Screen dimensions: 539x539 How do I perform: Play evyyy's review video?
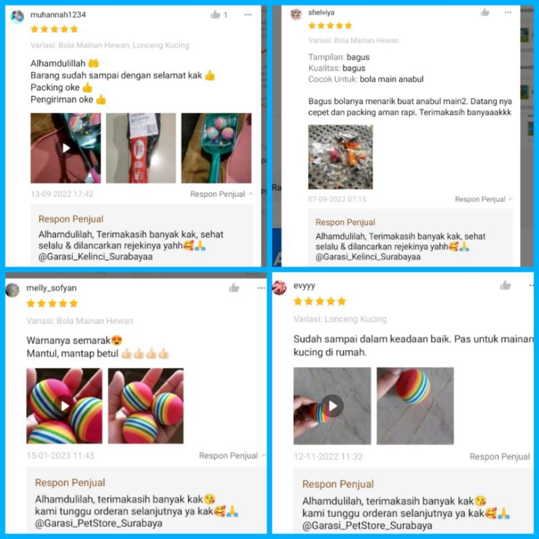click(332, 406)
